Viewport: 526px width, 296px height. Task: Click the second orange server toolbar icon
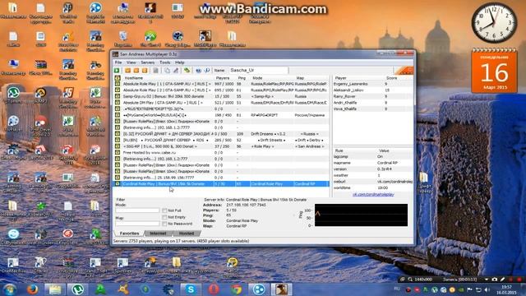[136, 71]
